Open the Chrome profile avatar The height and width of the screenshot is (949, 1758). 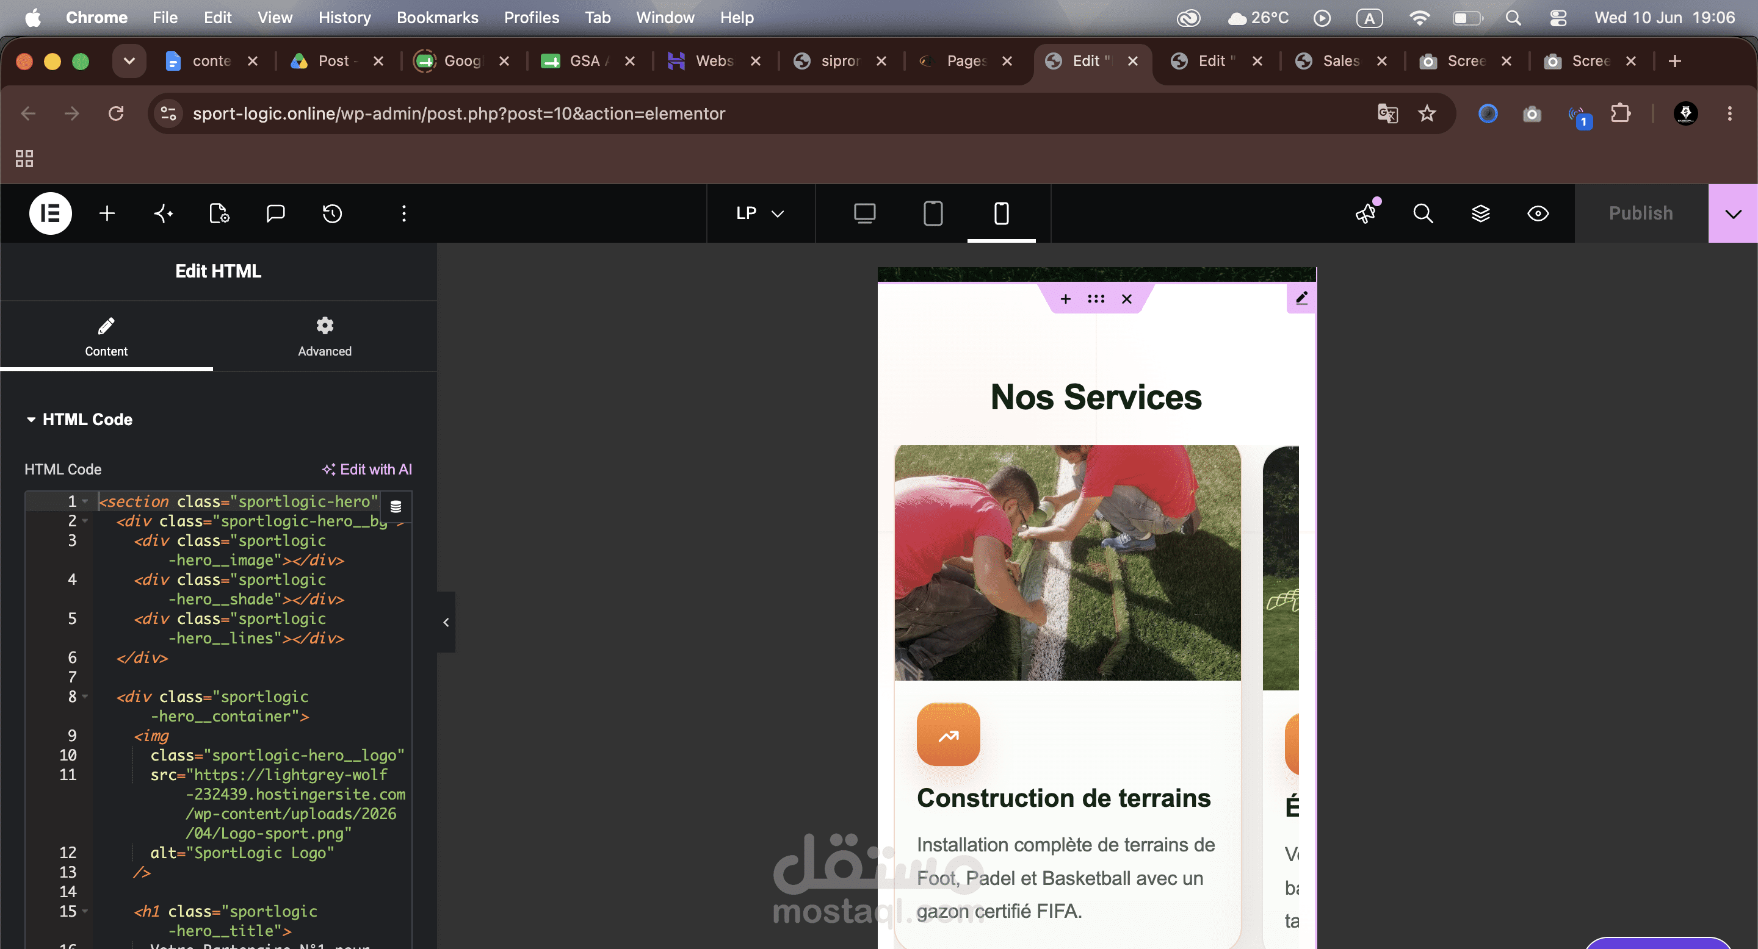click(1685, 113)
